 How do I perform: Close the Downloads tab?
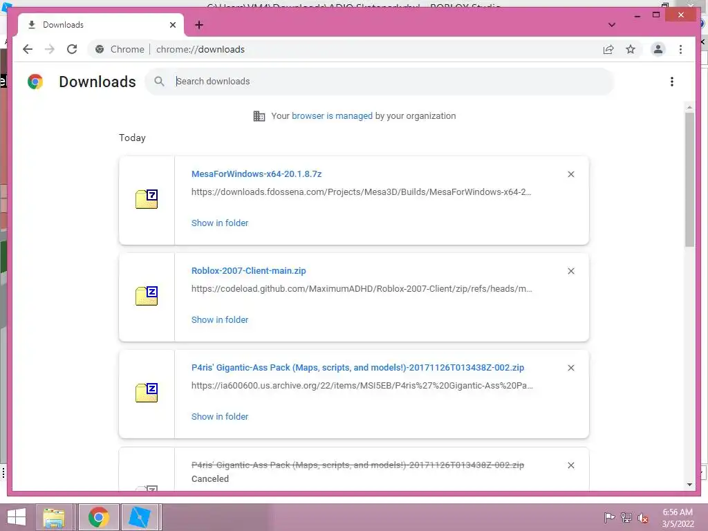pos(172,25)
